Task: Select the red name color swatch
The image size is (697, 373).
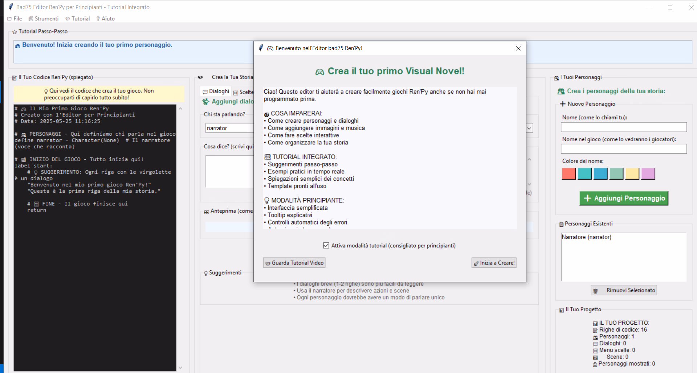Action: (568, 174)
